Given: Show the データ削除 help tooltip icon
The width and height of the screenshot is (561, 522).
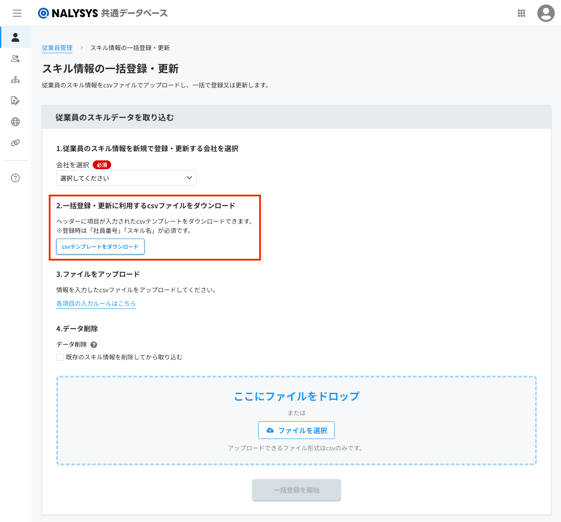Looking at the screenshot, I should [94, 345].
